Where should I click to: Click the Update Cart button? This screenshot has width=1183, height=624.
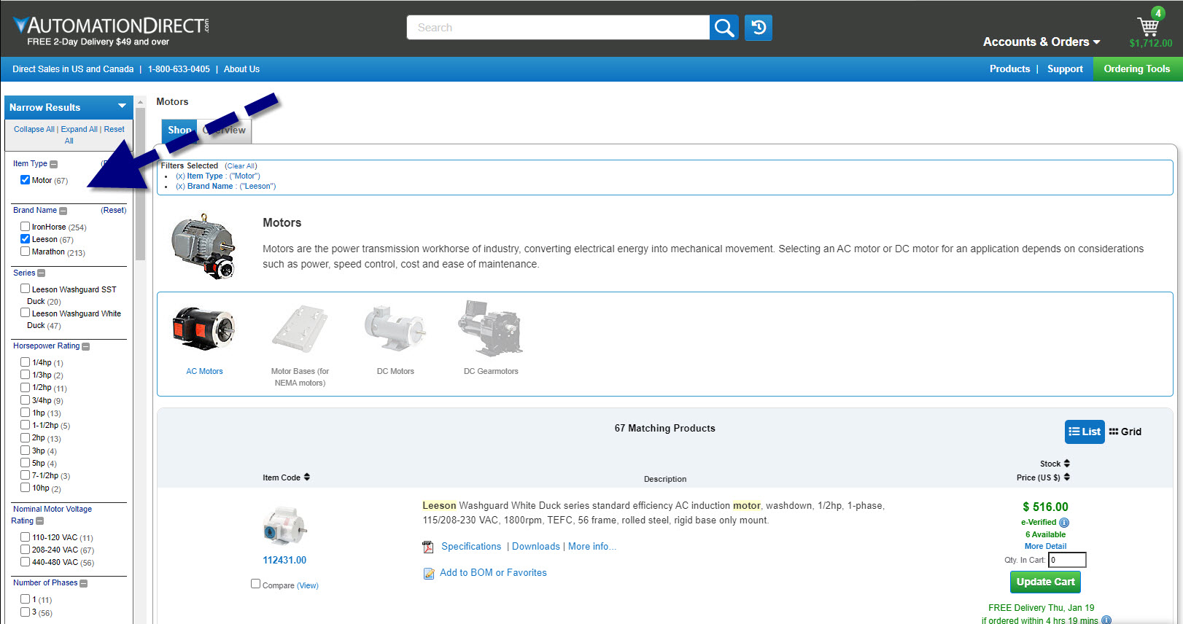1045,582
